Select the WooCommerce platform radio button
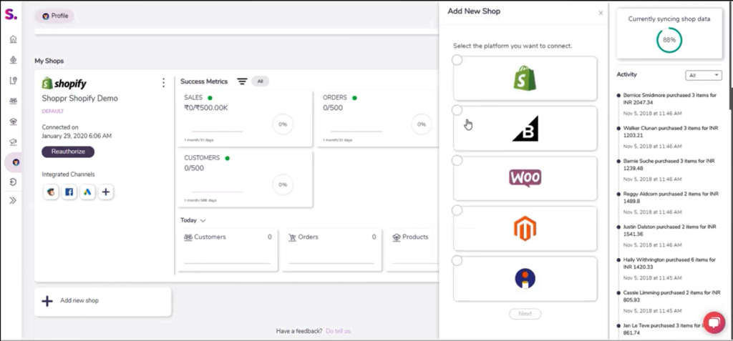This screenshot has width=733, height=341. pos(457,160)
